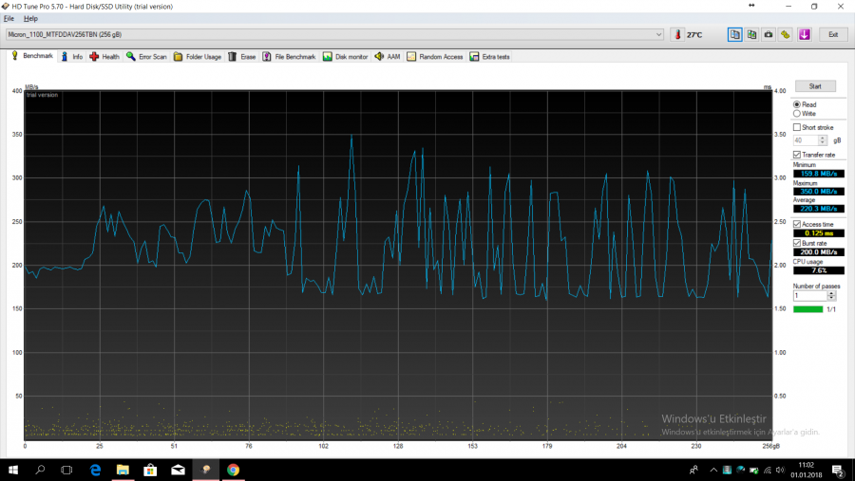Toggle the Burst rate checkbox
This screenshot has width=855, height=481.
pos(797,243)
